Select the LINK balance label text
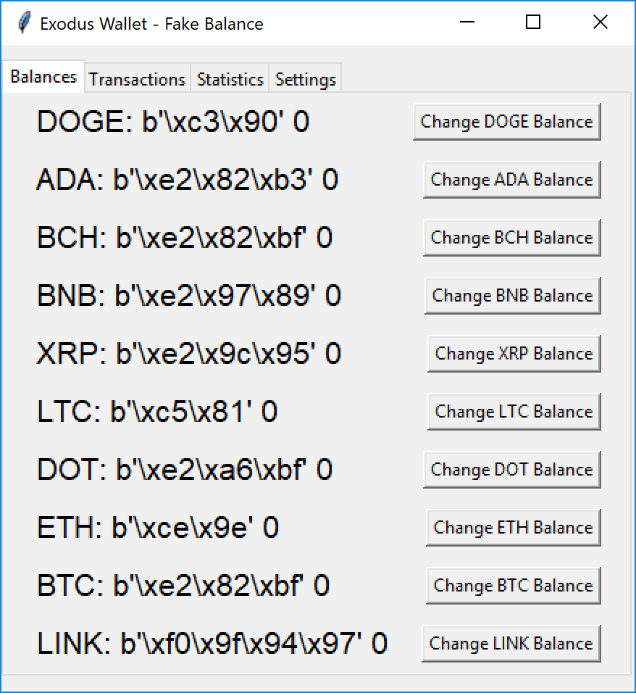The width and height of the screenshot is (636, 693). (212, 643)
